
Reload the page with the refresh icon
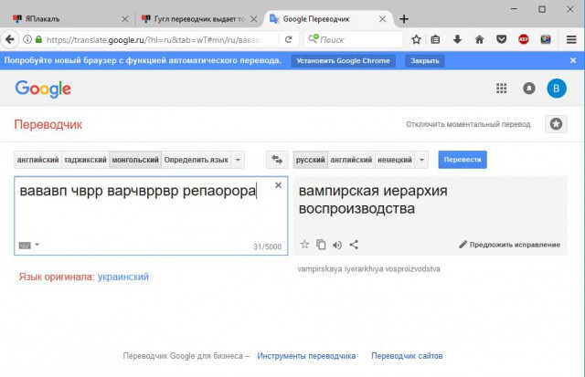[289, 39]
